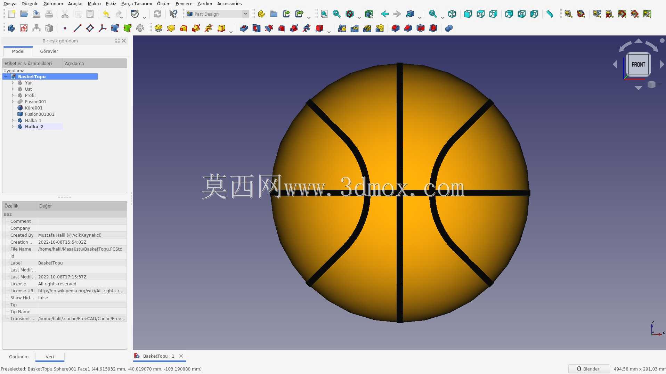Apply the Revolution tool
This screenshot has height=374, width=666.
[171, 28]
